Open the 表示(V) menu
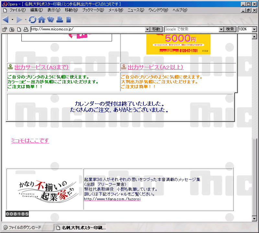This screenshot has width=259, height=233. pos(54,10)
